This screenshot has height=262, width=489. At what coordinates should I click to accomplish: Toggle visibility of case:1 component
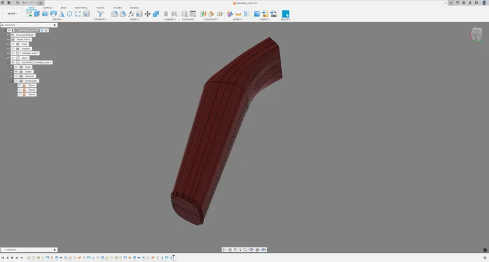point(13,58)
